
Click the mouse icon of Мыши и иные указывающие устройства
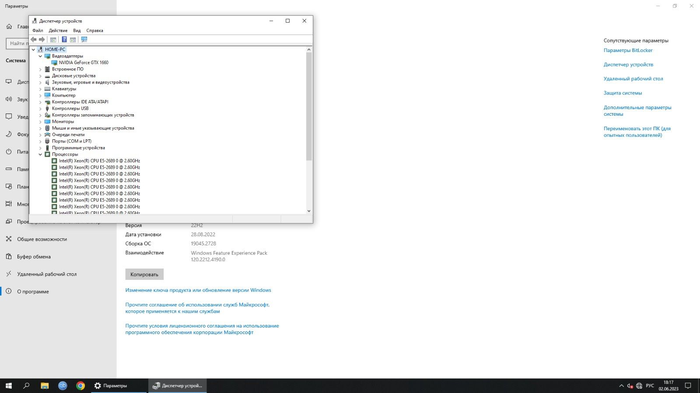tap(47, 128)
